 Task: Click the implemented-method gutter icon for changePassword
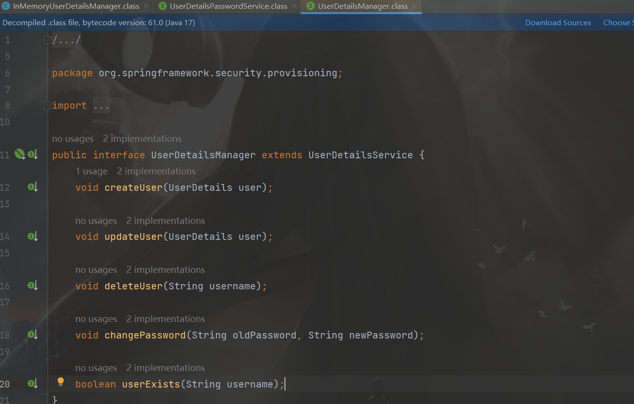click(x=33, y=335)
